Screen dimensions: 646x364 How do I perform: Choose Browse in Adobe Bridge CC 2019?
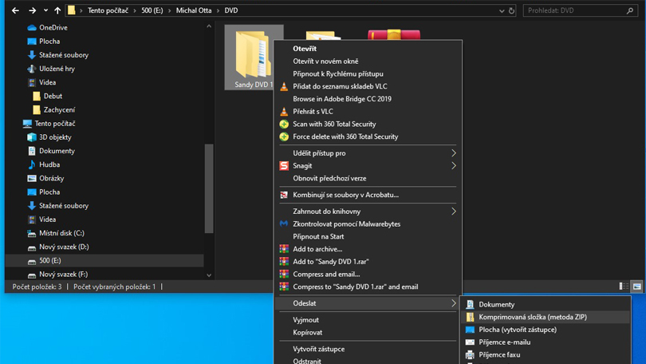tap(342, 98)
